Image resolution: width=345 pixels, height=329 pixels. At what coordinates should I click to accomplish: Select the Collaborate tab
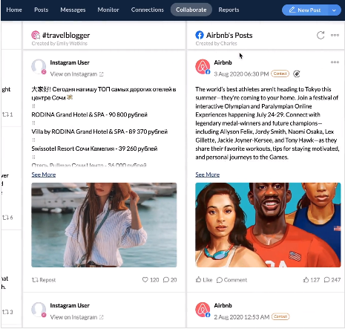191,10
